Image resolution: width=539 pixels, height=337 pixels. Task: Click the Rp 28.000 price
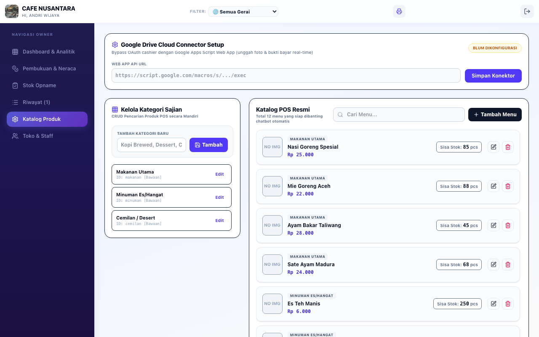[x=301, y=233]
